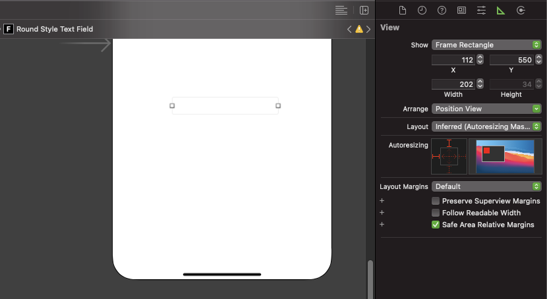Viewport: 547px width, 299px height.
Task: Open the Layout Margins Default dropdown
Action: tap(486, 186)
